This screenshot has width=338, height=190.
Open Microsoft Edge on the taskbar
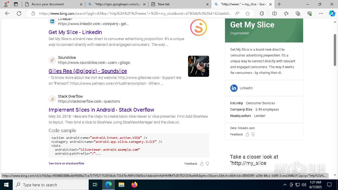pos(109,185)
